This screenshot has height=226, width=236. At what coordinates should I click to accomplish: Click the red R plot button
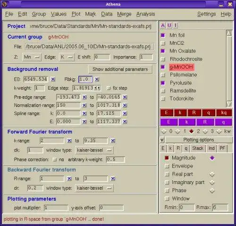pyautogui.click(x=194, y=113)
